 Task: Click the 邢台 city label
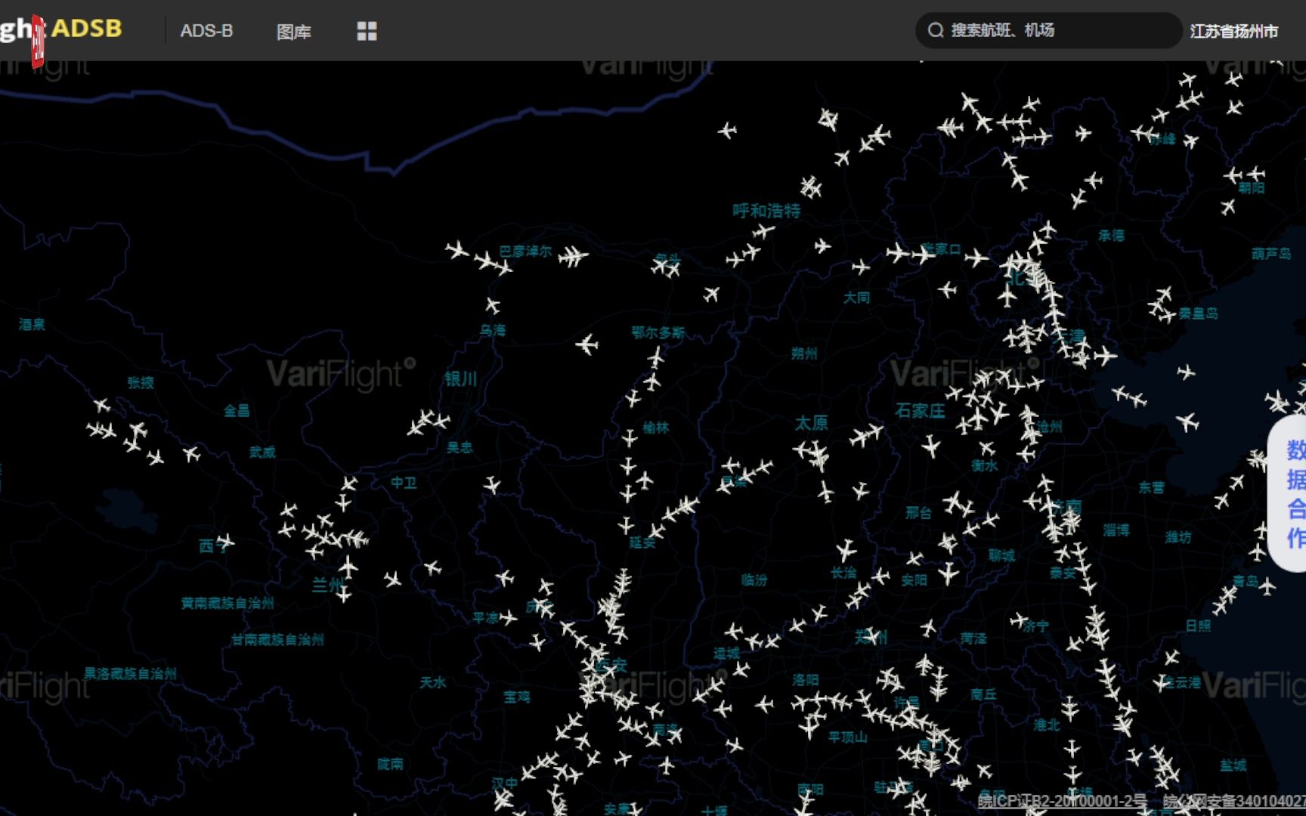[x=918, y=513]
